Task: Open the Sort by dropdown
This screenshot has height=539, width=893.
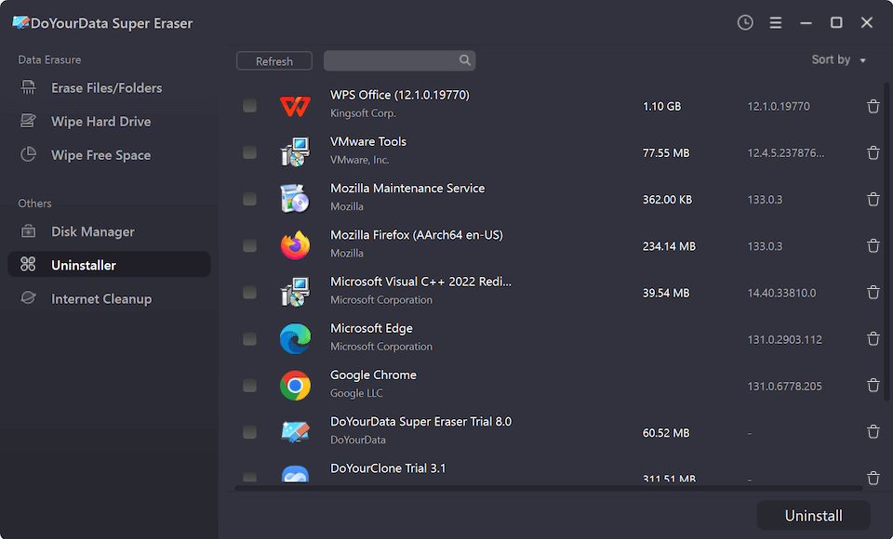Action: point(838,59)
